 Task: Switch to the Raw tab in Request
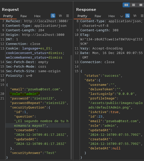point(23,16)
